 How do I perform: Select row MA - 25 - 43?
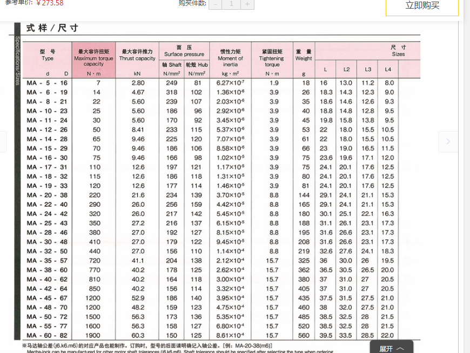click(x=221, y=223)
